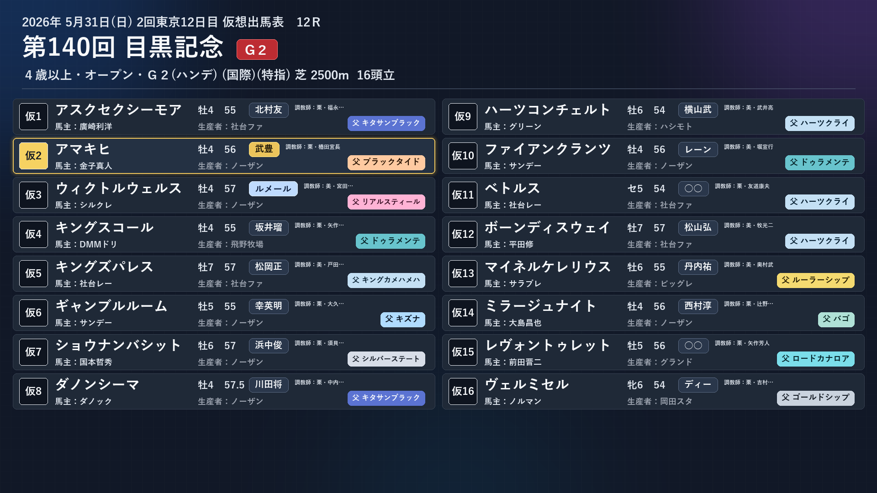The height and width of the screenshot is (493, 877).
Task: Click sire badge 父 バゴ
Action: click(836, 320)
